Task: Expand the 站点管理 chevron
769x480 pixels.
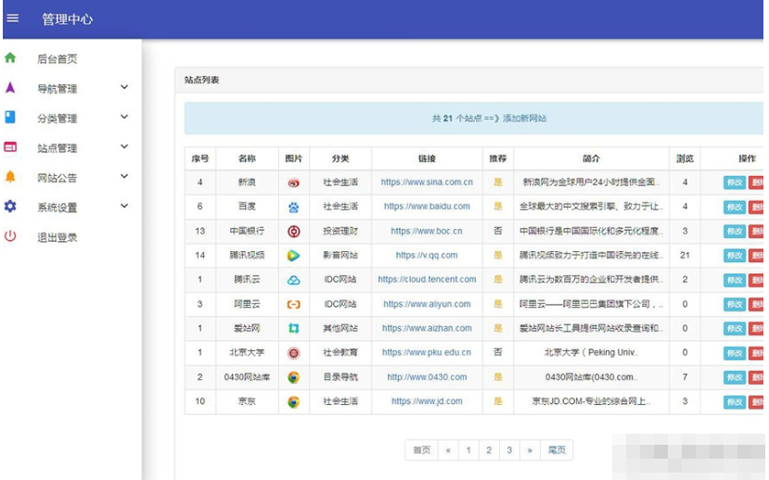Action: [124, 146]
